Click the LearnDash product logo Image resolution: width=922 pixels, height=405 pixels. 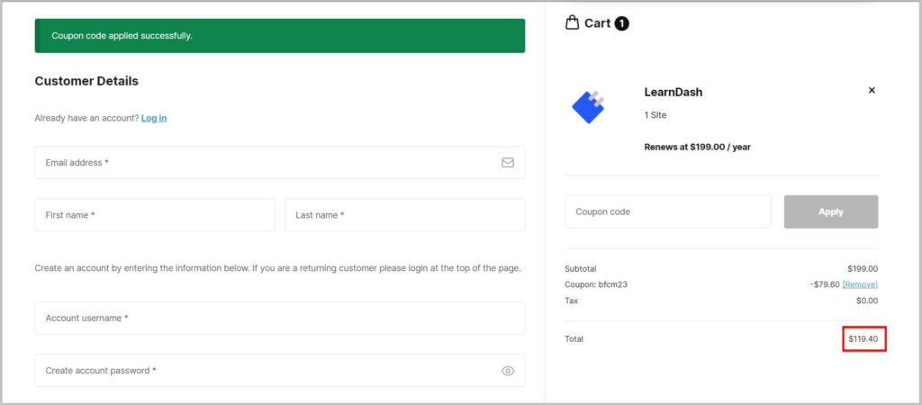point(588,106)
